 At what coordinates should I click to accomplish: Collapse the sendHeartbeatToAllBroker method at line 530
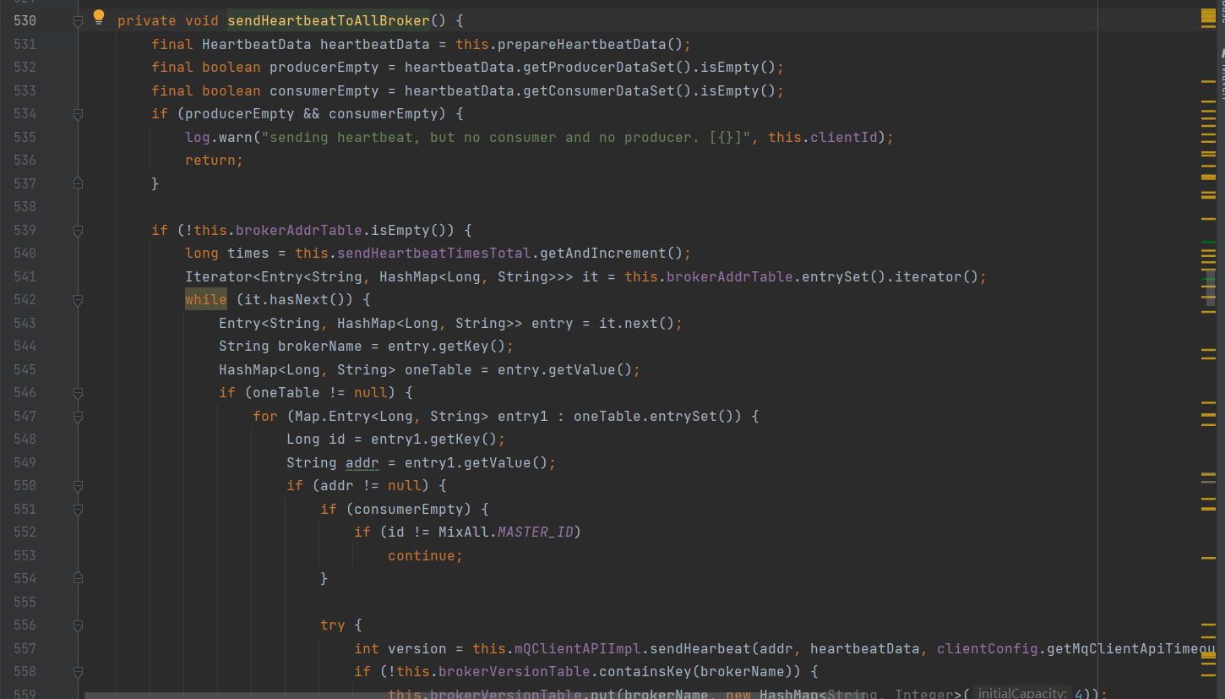coord(78,20)
